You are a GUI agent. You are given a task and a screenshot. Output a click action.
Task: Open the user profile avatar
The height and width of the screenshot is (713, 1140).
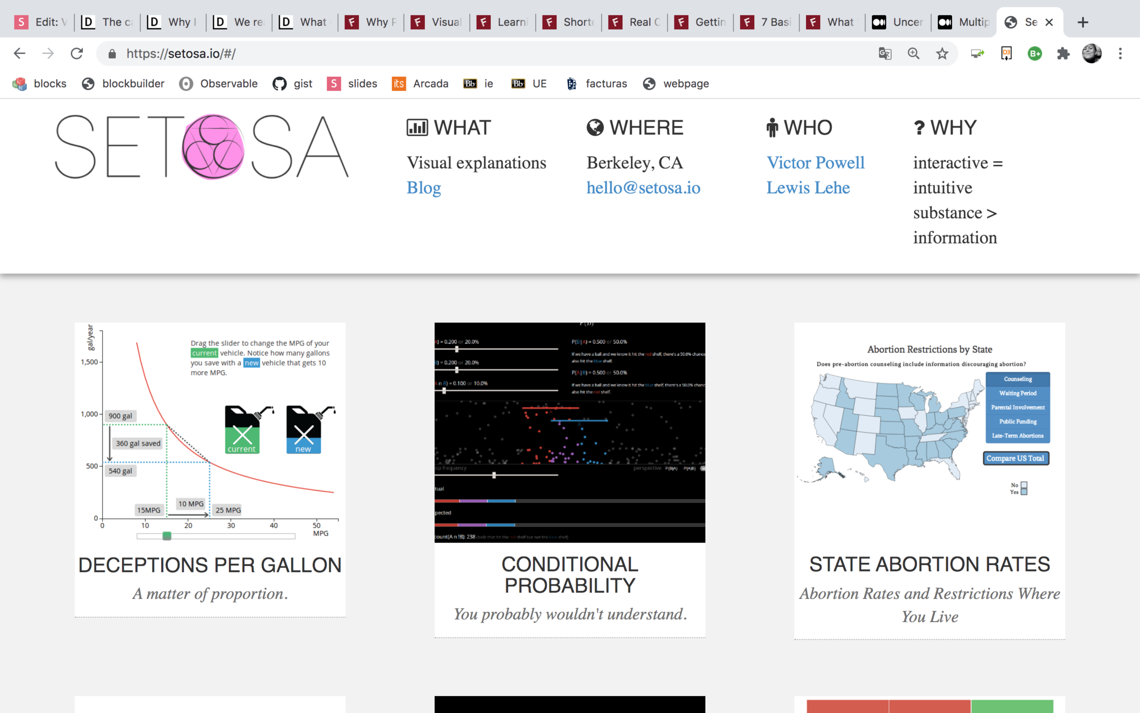pyautogui.click(x=1091, y=53)
